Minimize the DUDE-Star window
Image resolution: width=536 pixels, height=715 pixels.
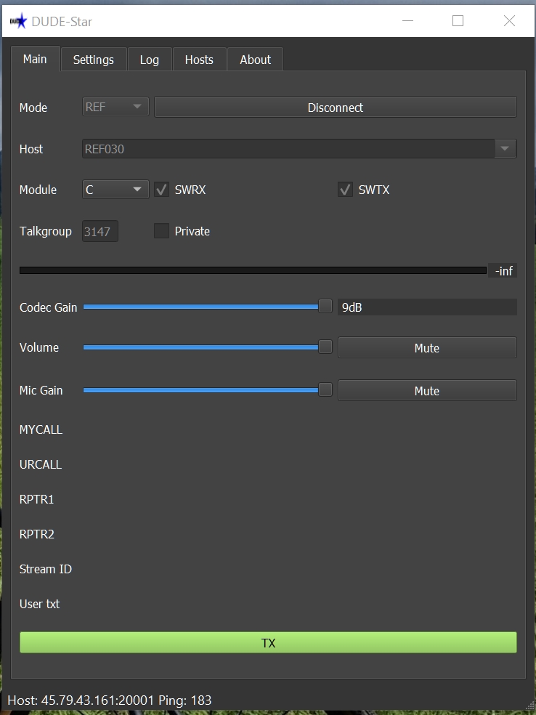pyautogui.click(x=407, y=21)
